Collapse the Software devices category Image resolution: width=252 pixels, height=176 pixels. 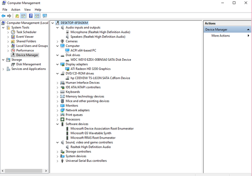tap(58, 124)
